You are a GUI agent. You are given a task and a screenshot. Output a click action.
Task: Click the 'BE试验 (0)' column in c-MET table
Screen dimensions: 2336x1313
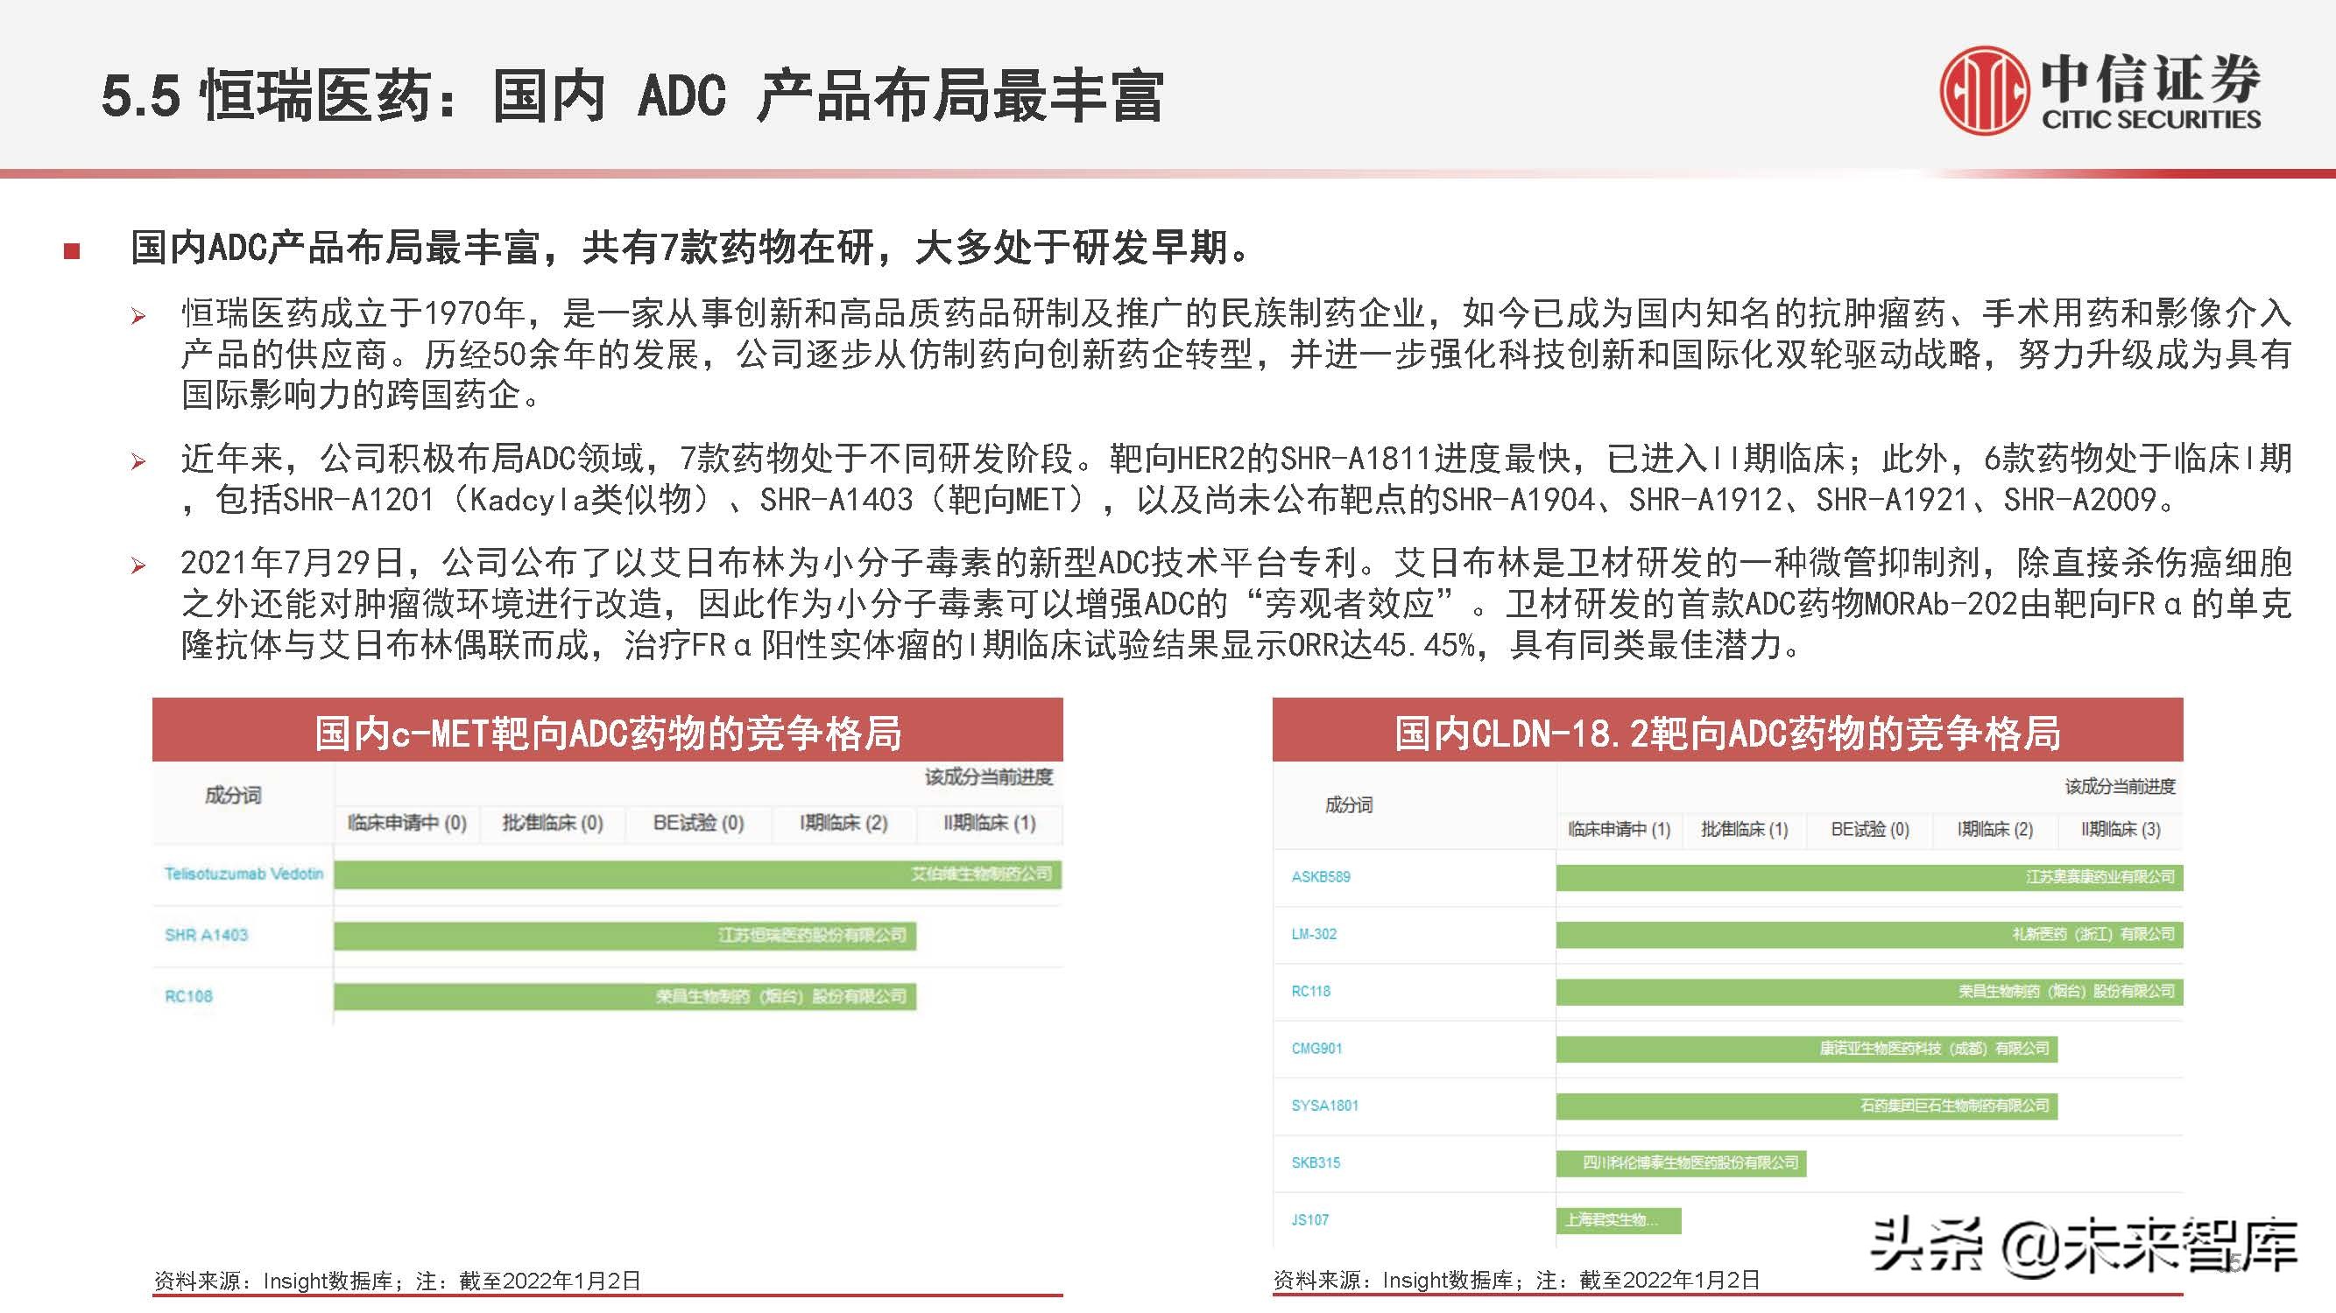[x=698, y=823]
